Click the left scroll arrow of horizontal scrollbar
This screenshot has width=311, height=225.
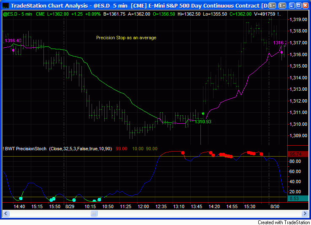(5, 214)
